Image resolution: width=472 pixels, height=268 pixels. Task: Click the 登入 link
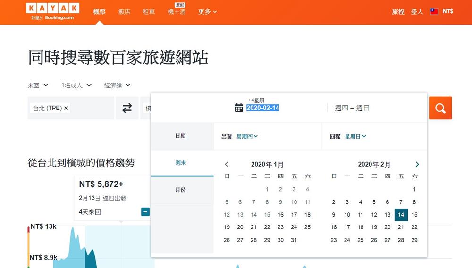click(x=417, y=12)
